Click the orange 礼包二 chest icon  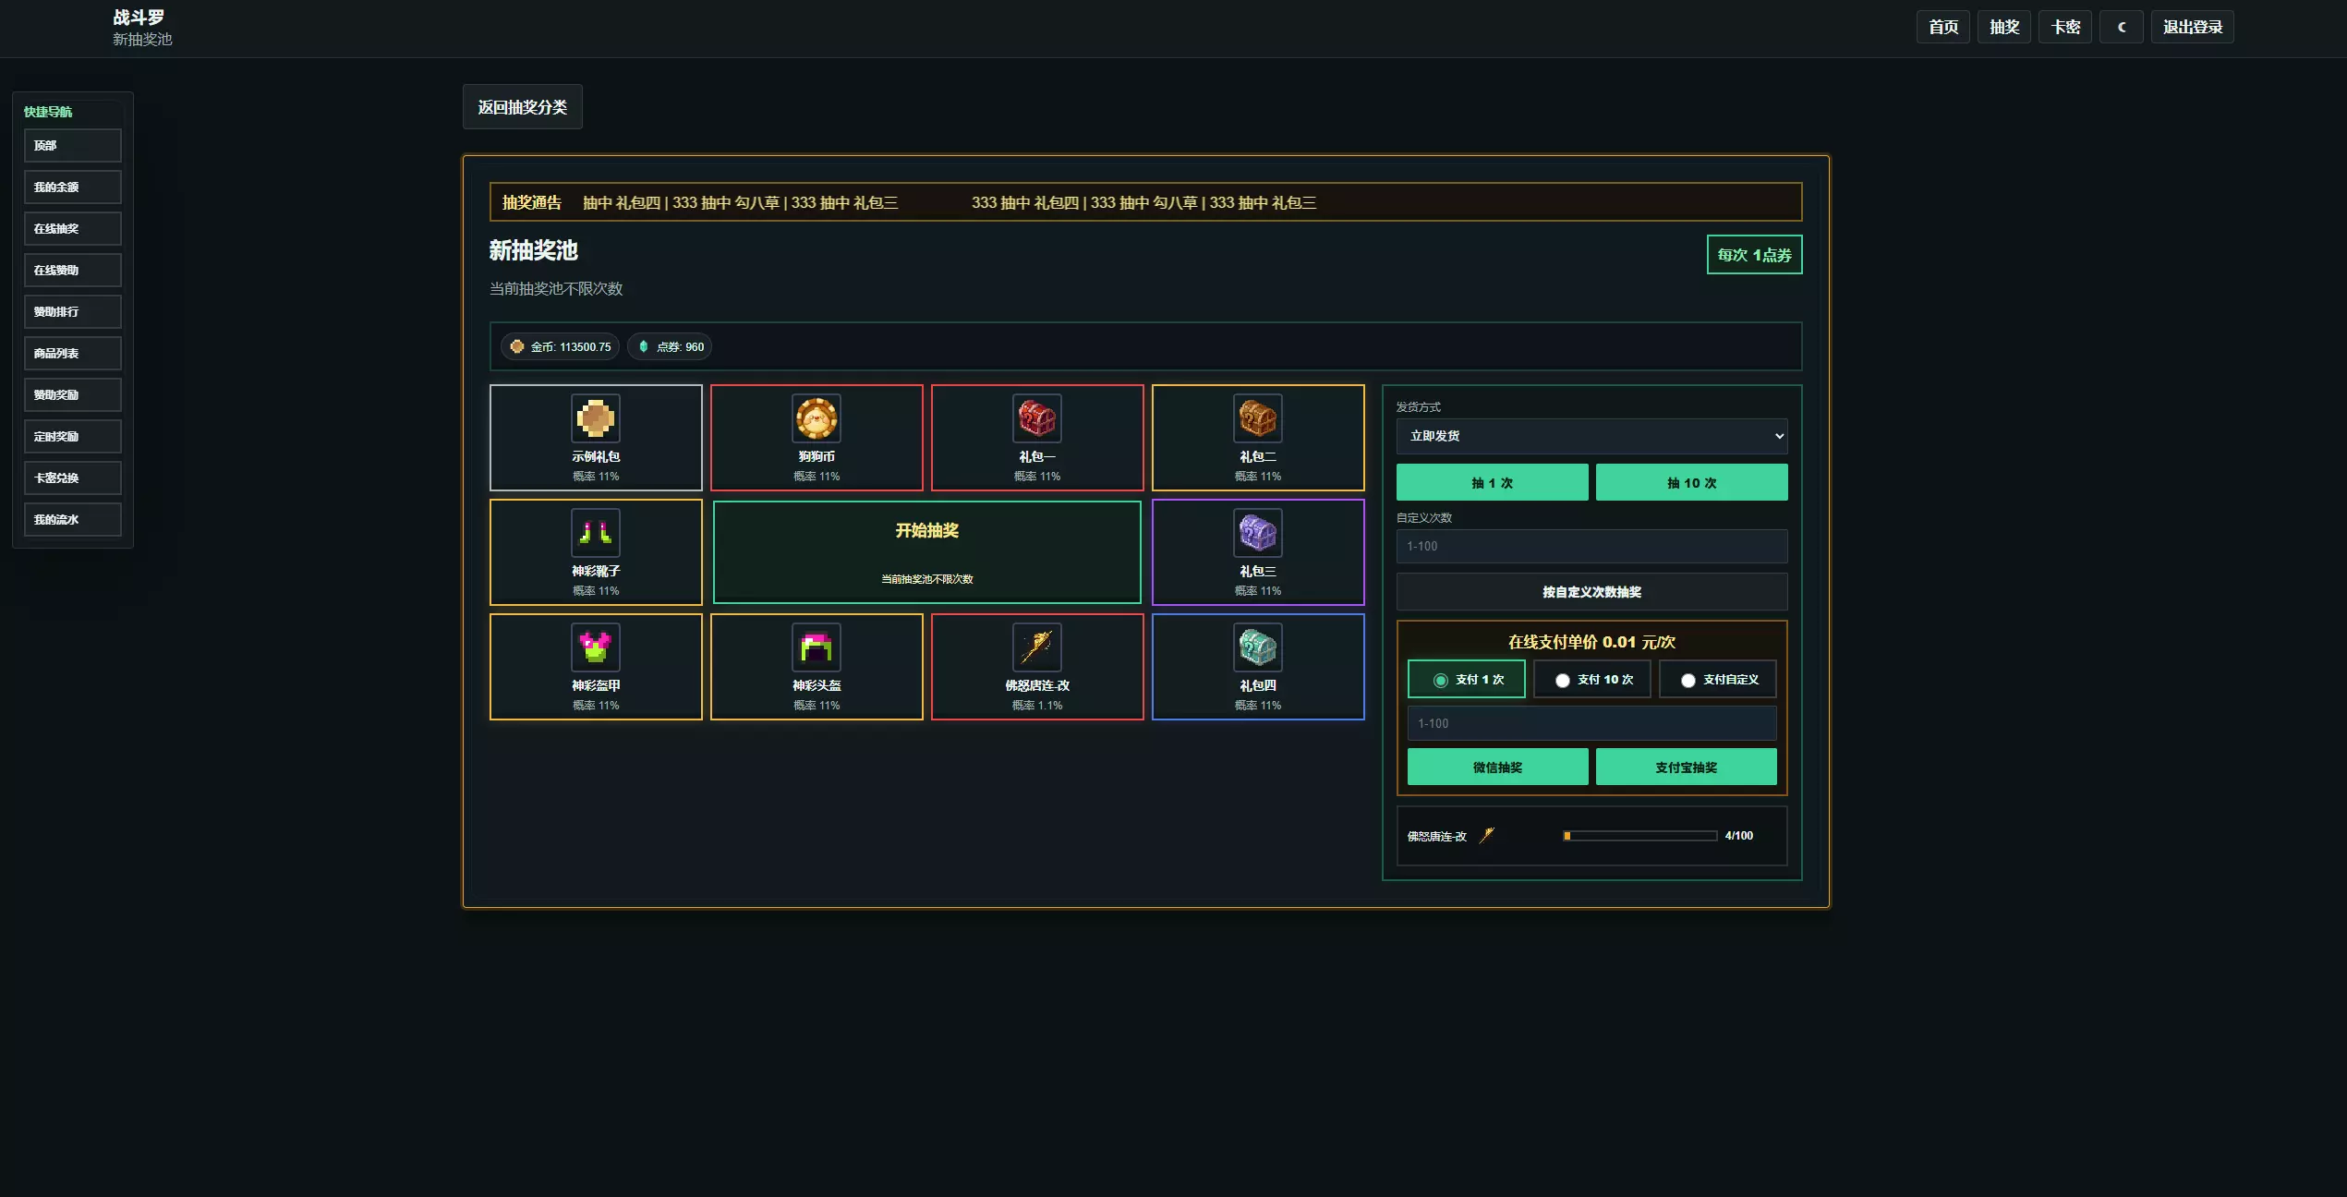click(1258, 418)
